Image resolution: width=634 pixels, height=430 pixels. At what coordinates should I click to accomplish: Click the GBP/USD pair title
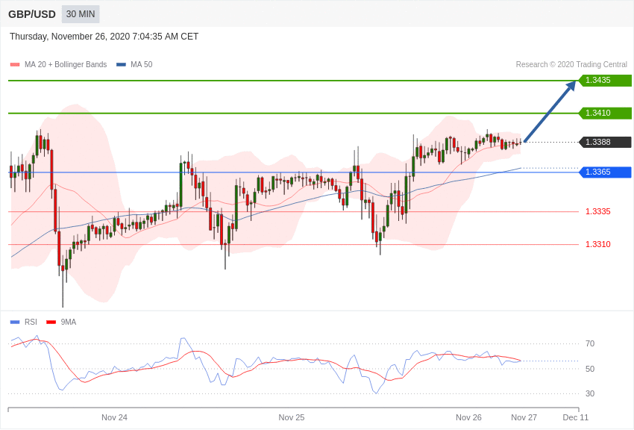coord(32,15)
